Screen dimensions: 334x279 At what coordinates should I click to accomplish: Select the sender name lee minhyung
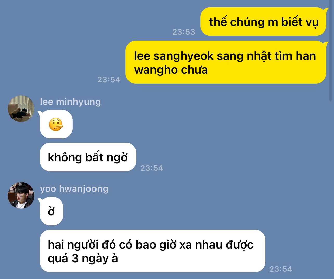click(x=70, y=102)
